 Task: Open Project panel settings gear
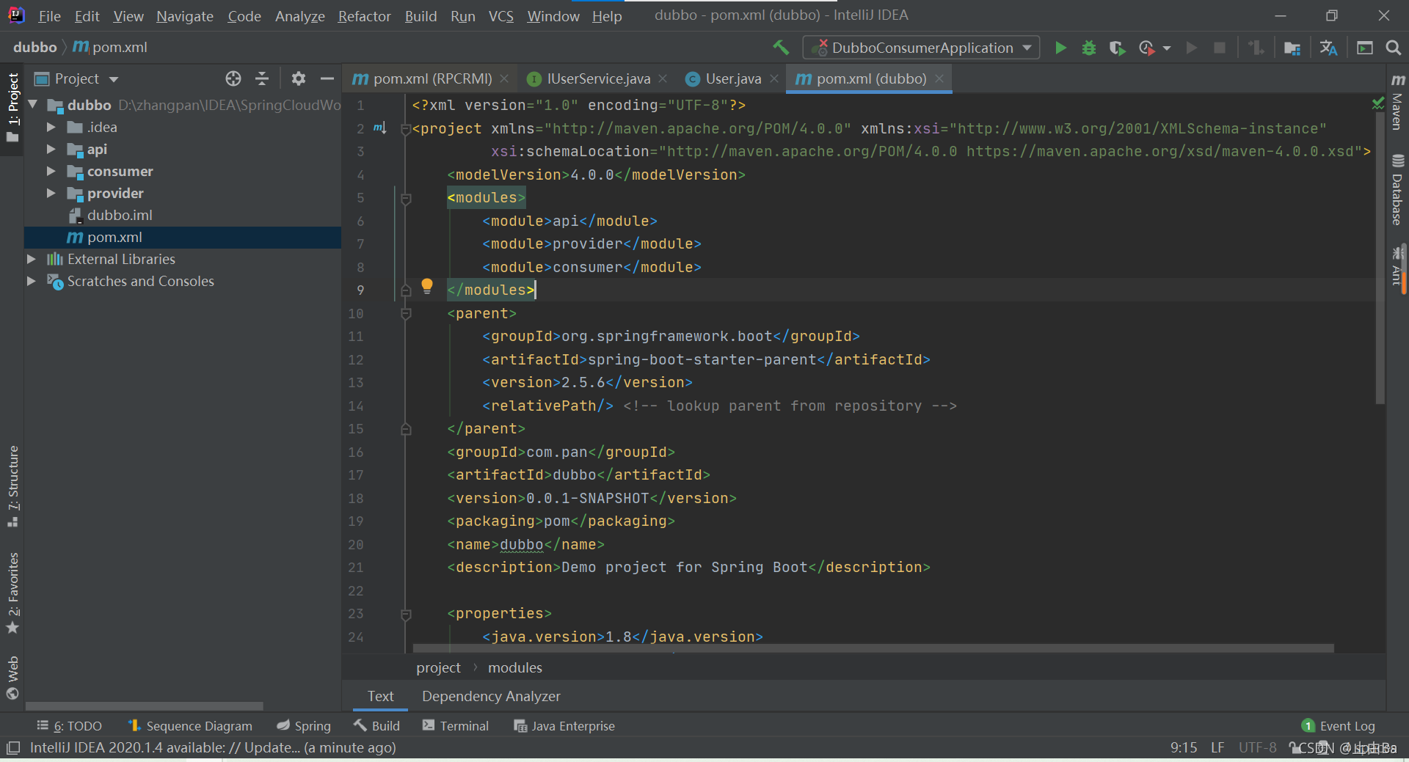pos(298,78)
